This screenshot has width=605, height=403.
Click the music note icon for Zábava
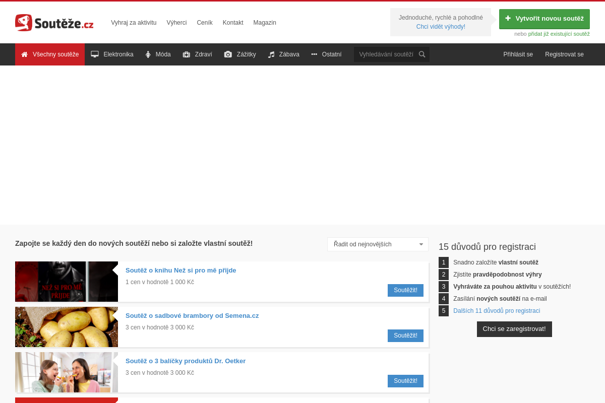pyautogui.click(x=271, y=54)
